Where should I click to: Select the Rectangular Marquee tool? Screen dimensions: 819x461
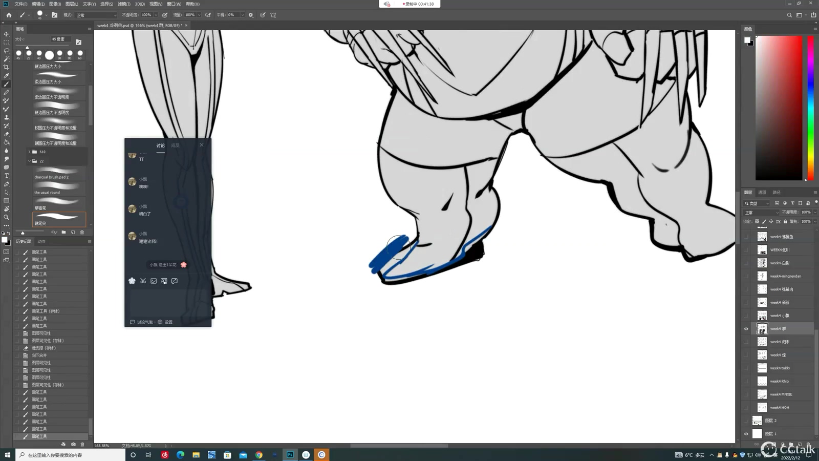pos(7,42)
